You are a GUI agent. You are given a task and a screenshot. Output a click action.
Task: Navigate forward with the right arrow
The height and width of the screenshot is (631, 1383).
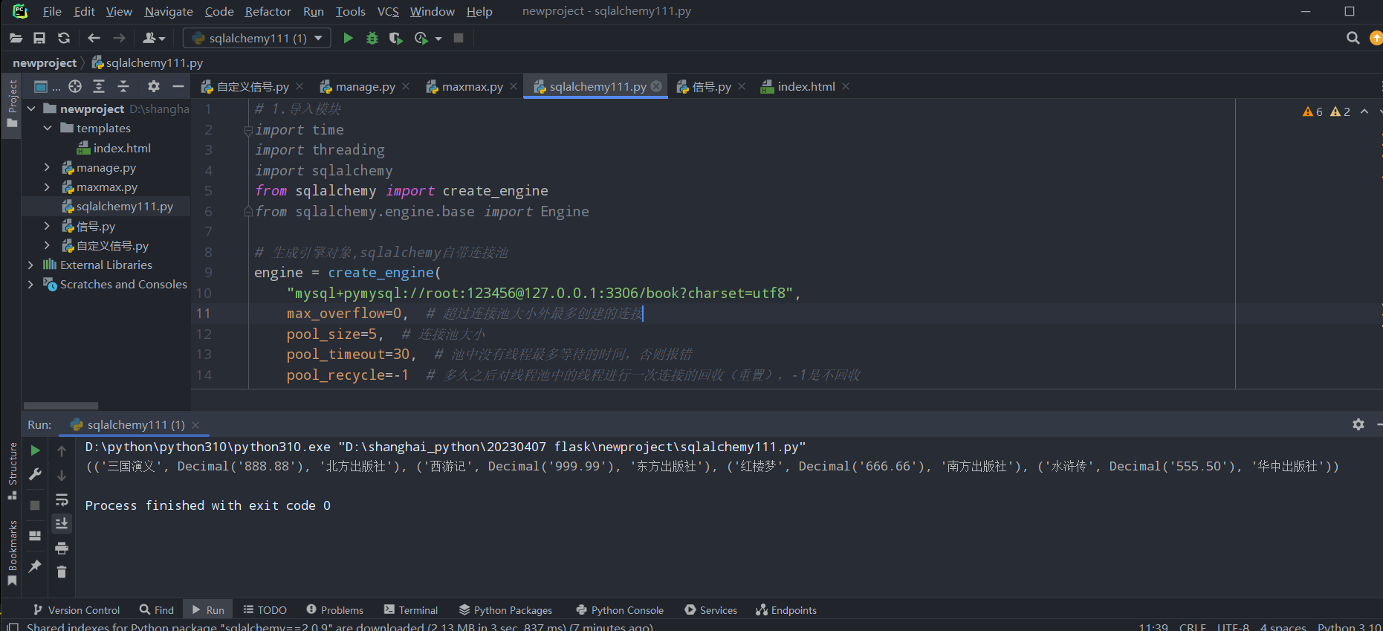[x=119, y=38]
